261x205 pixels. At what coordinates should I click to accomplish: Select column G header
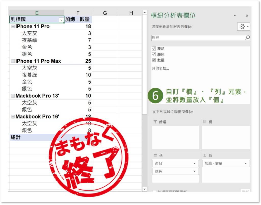pyautogui.click(x=105, y=13)
